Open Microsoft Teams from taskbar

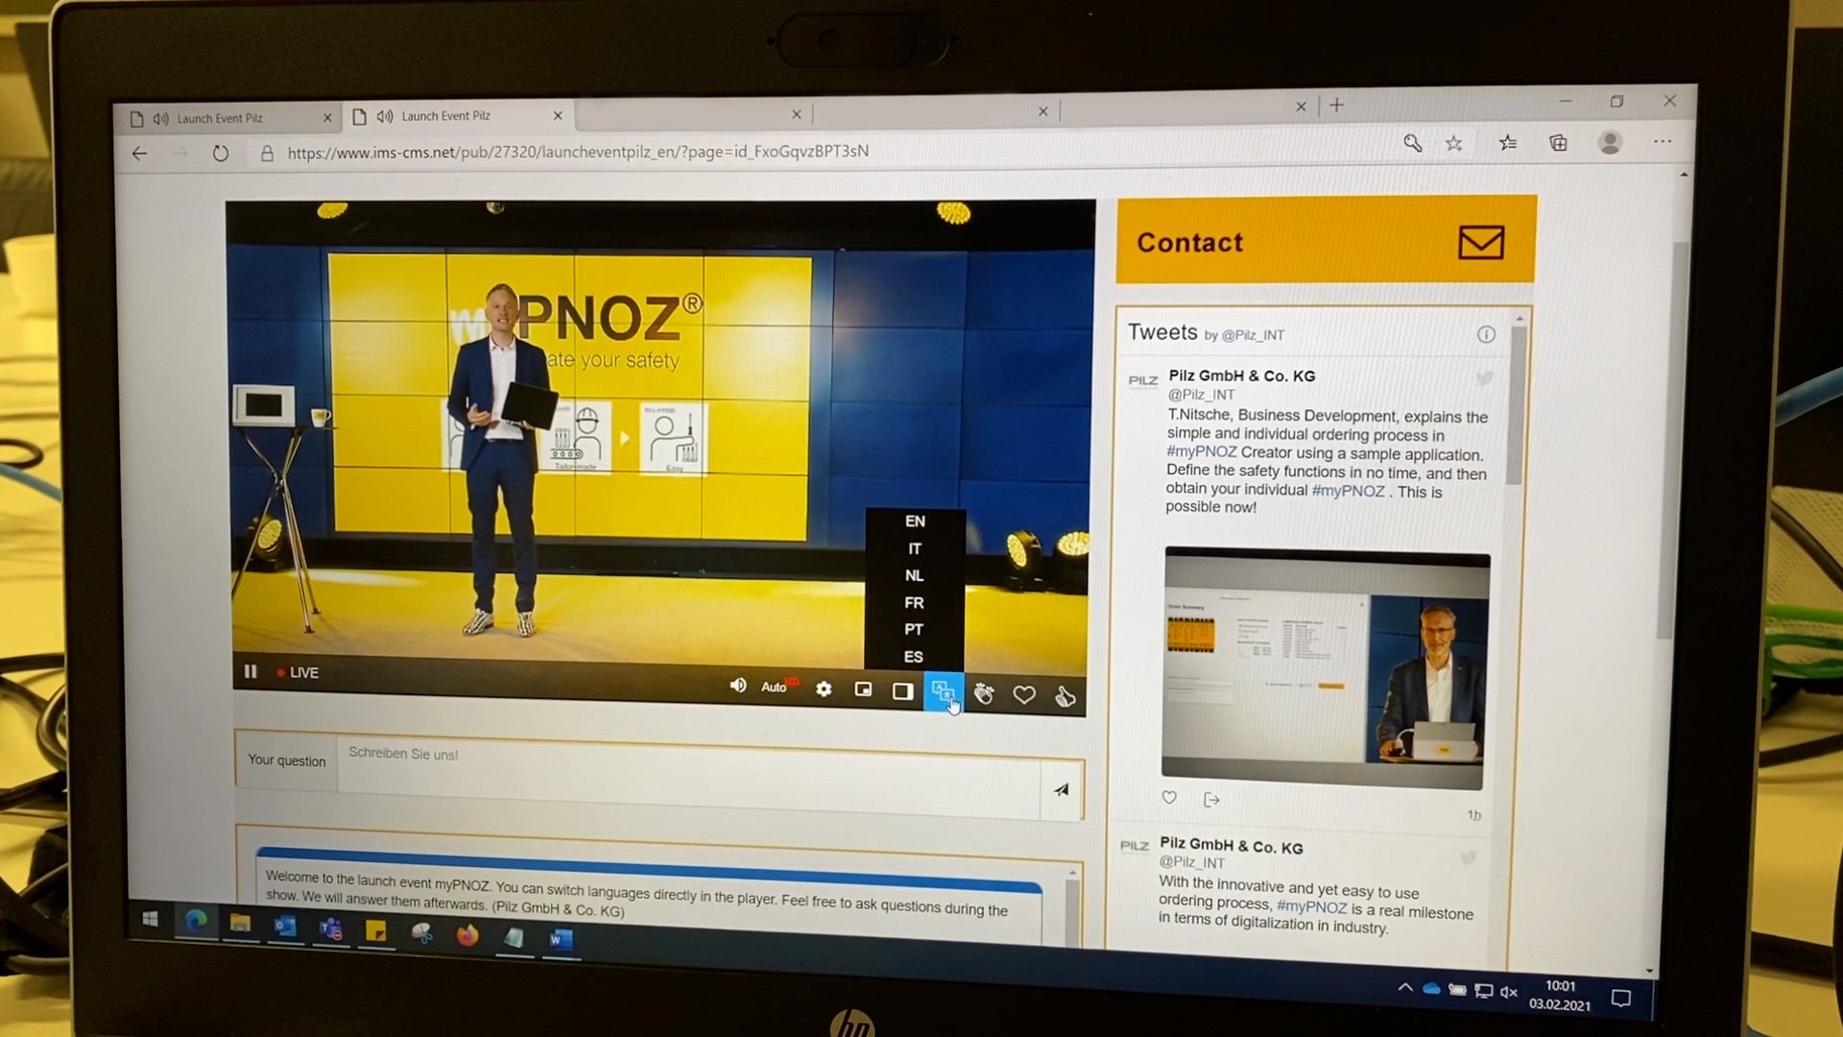coord(331,928)
